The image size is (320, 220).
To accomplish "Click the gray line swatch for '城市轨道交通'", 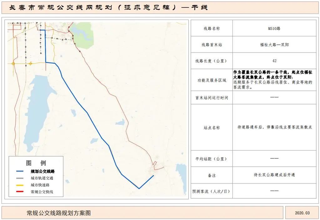I will (20, 178).
